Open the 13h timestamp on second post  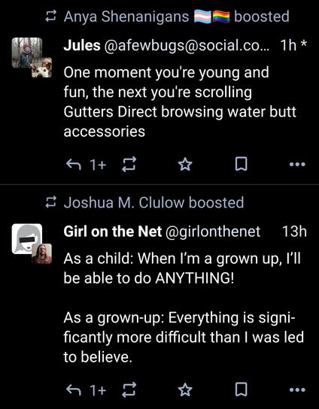294,232
